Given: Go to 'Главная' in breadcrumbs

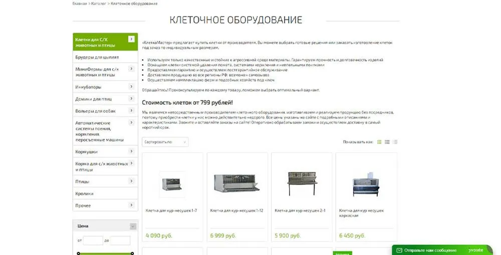Looking at the screenshot, I should [x=80, y=4].
